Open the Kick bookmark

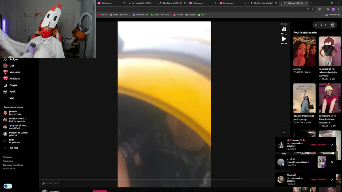pos(201,15)
